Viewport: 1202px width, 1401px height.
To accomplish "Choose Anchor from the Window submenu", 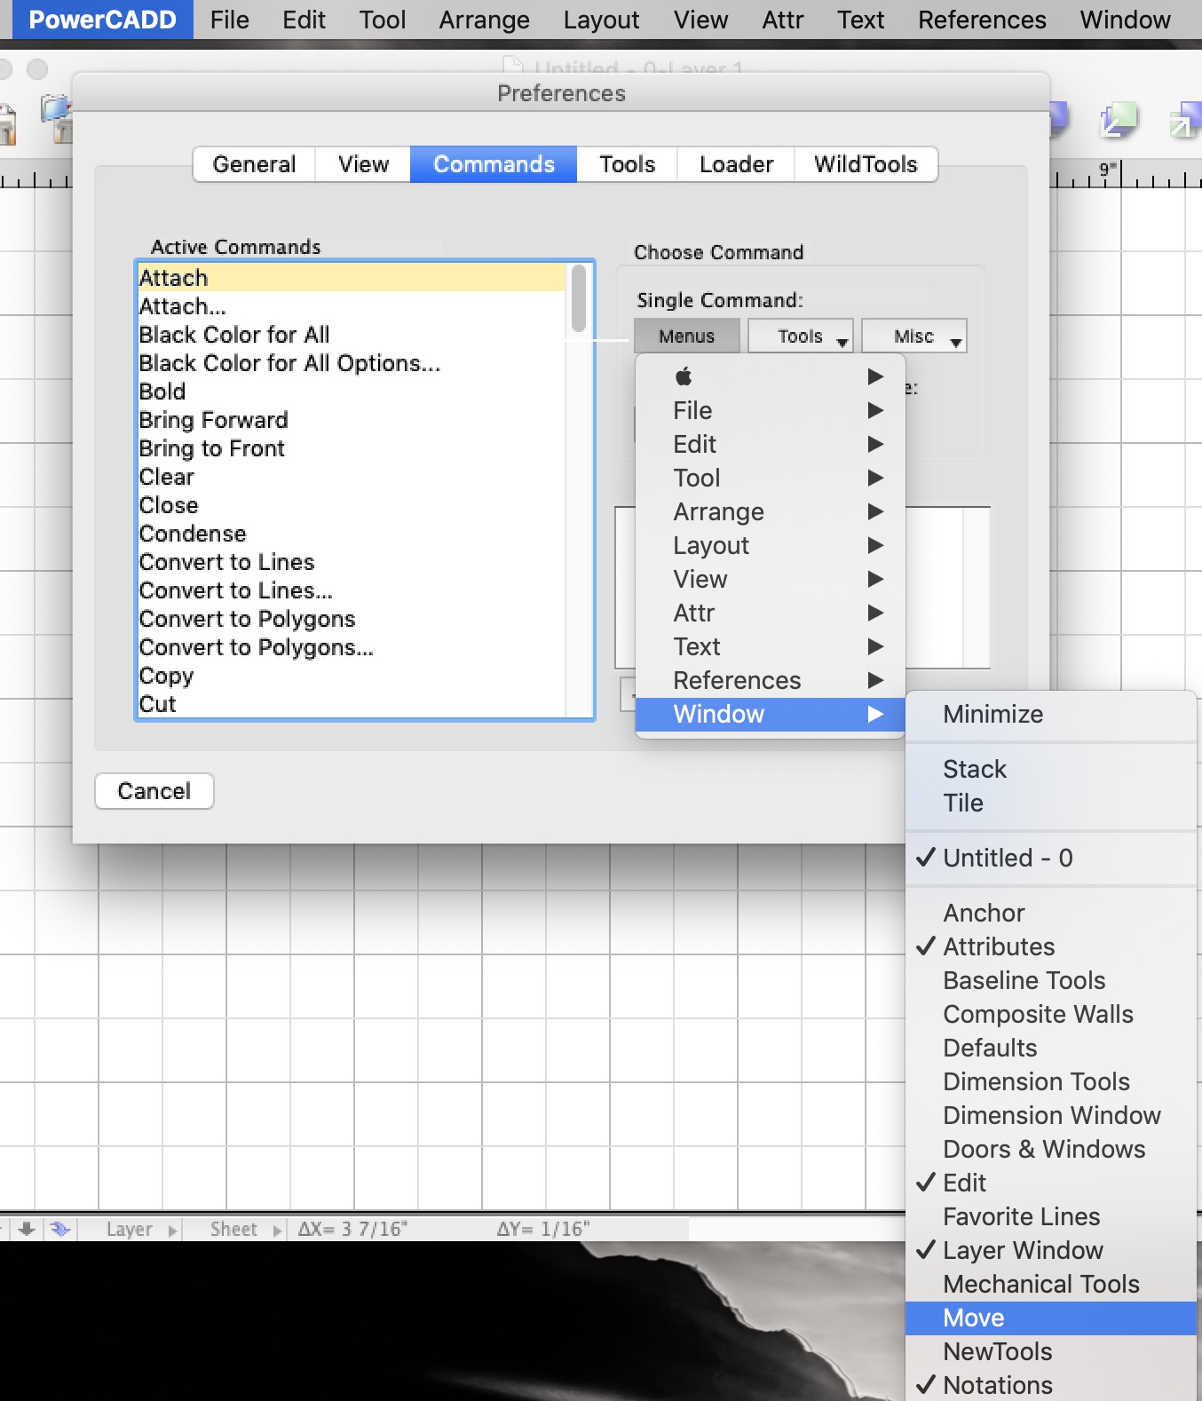I will tap(1051, 913).
